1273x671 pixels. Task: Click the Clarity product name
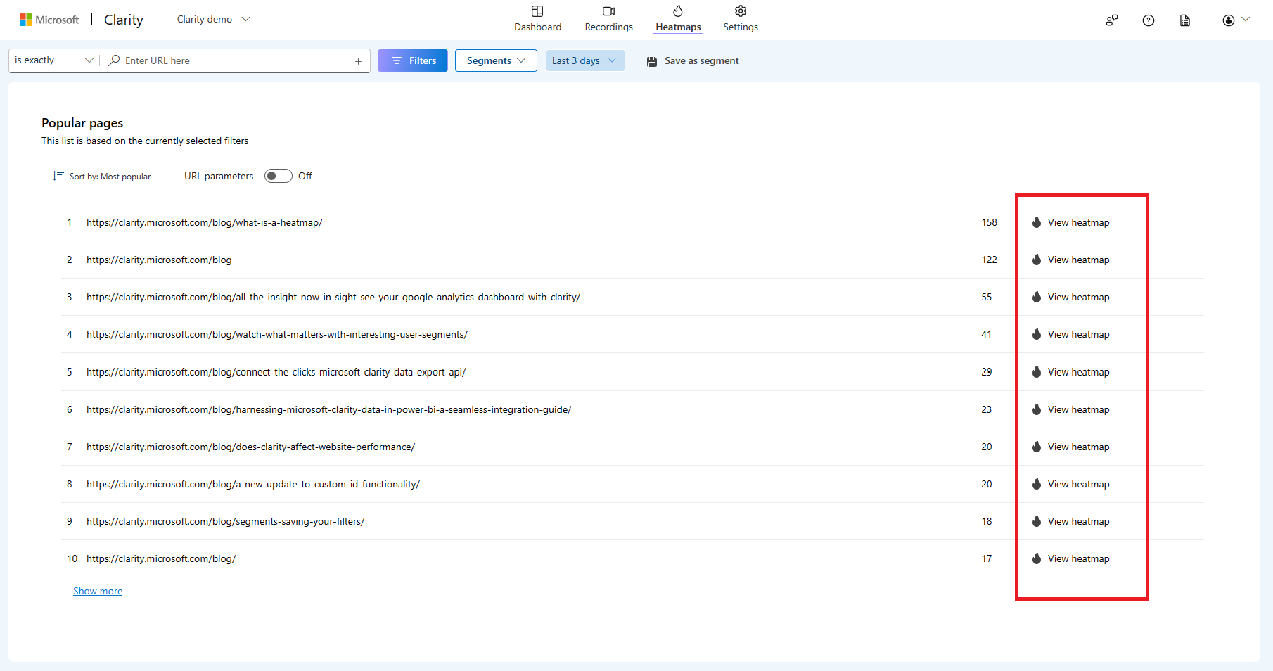click(x=124, y=20)
